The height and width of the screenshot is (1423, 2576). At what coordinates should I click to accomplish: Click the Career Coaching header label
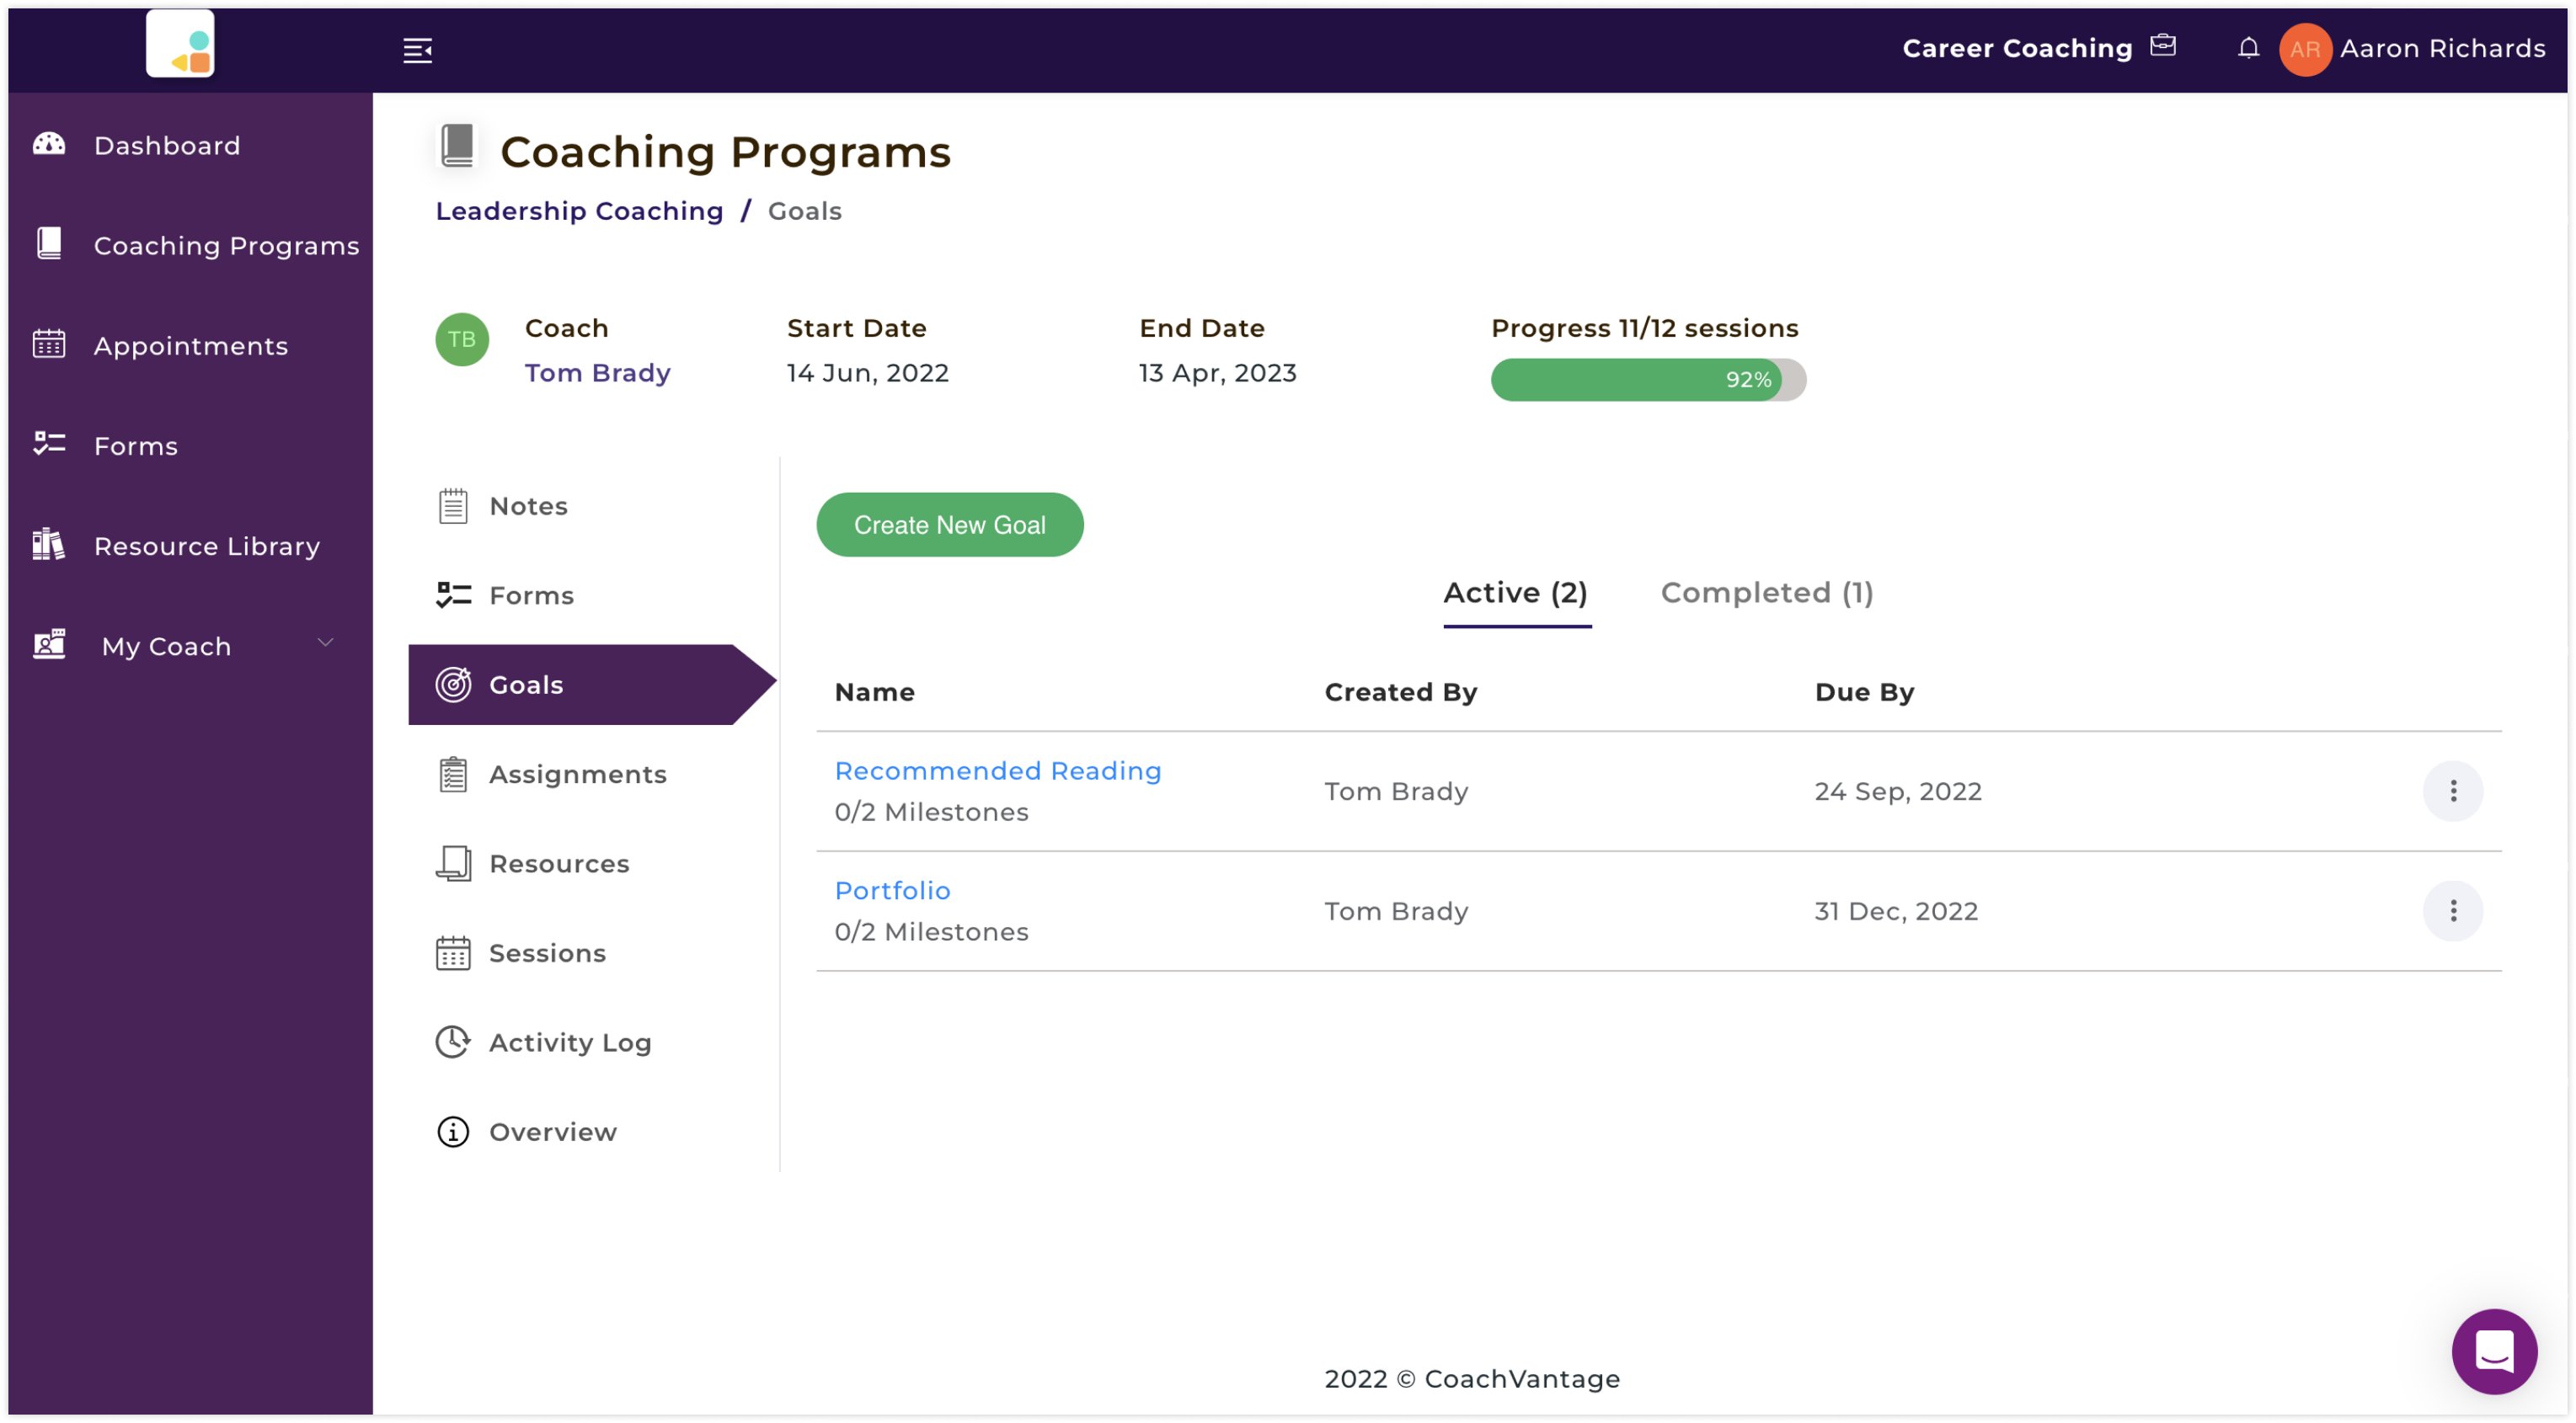point(2017,48)
